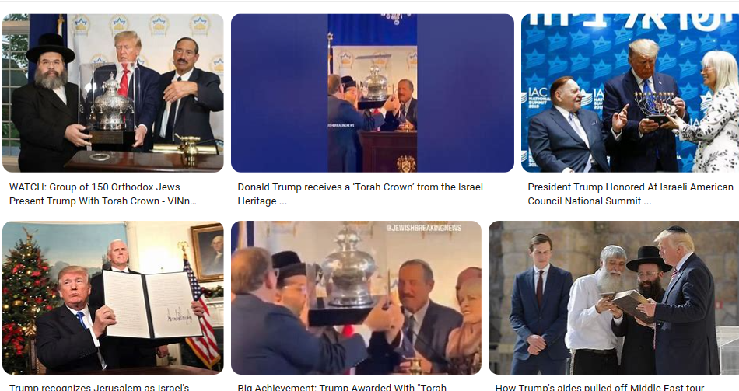
Task: Open 'WATCH: Group of 150 Orthodox Jews' caption link
Action: [x=103, y=194]
